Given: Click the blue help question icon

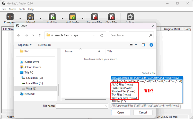Looking at the screenshot, I should click(151, 45).
